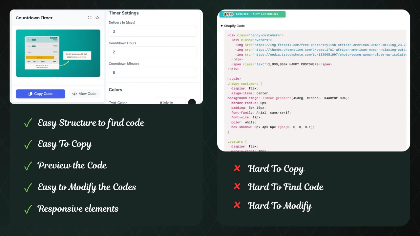Click the "<style>" line in the code

point(234,79)
